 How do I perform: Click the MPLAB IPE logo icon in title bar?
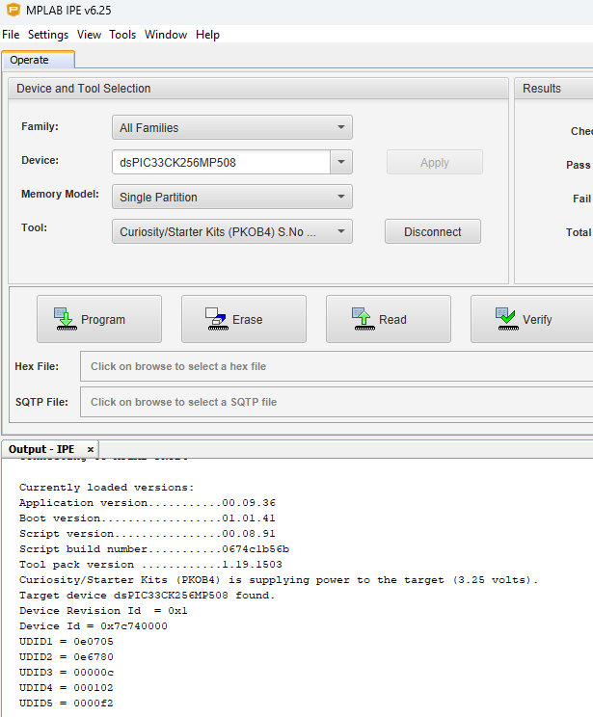coord(13,11)
